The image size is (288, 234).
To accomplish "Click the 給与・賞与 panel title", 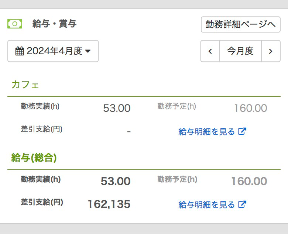I will [54, 24].
